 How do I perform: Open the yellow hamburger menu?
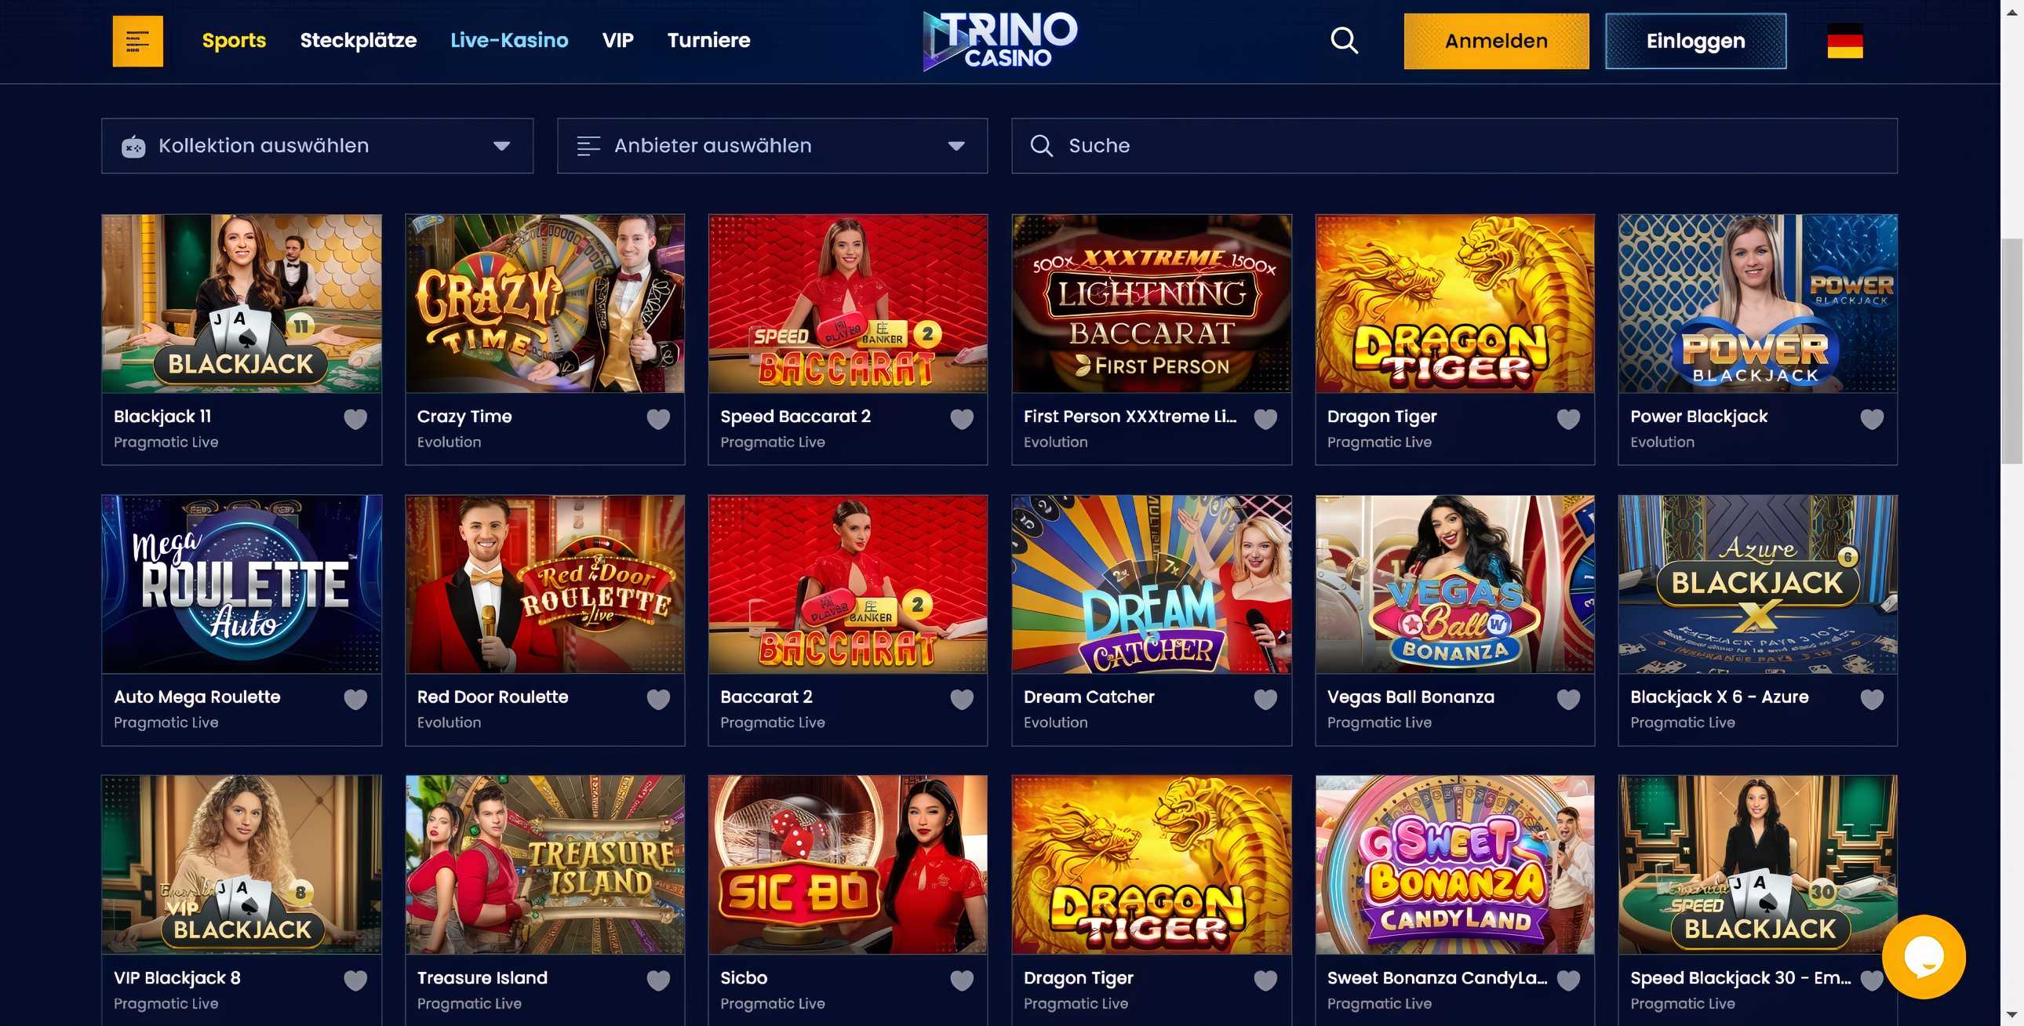coord(137,41)
